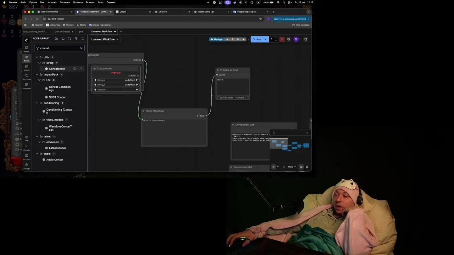Collapse the video_models folder
Viewport: 454px width, 255px height.
pyautogui.click(x=39, y=120)
